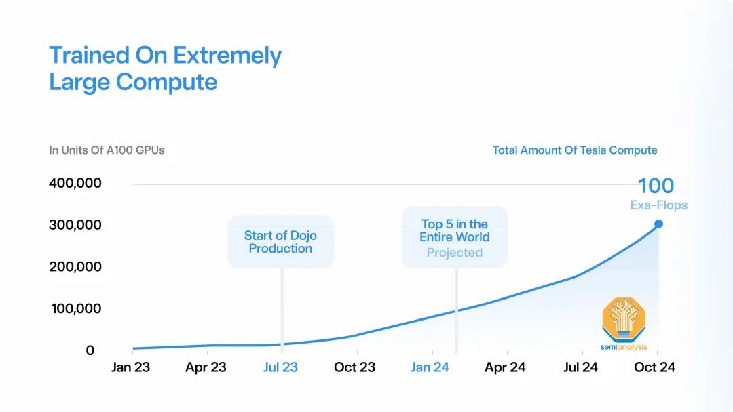Click the Apr 24 axis label
The width and height of the screenshot is (733, 412).
coord(506,367)
